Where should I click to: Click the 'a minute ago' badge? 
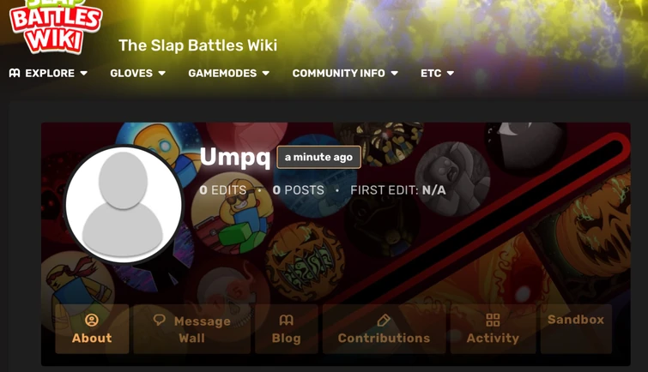click(318, 157)
